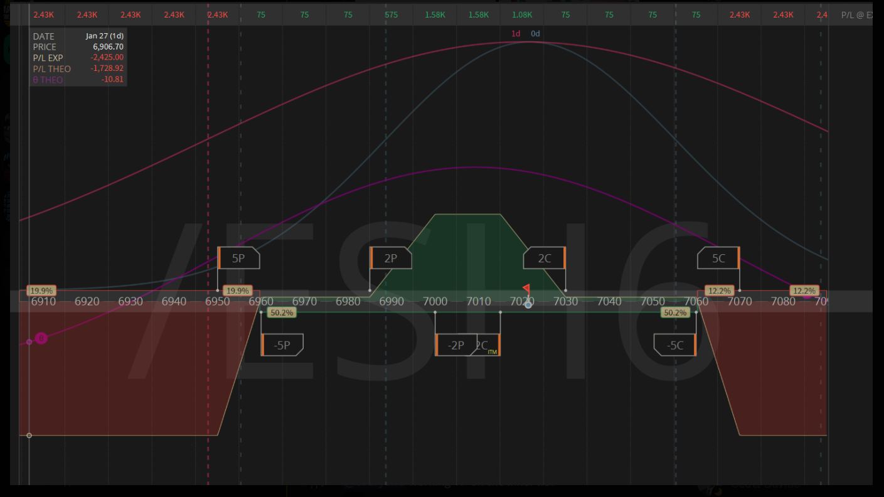Click the 575 value in the P/L row
Viewport: 884px width, 497px height.
(x=391, y=14)
